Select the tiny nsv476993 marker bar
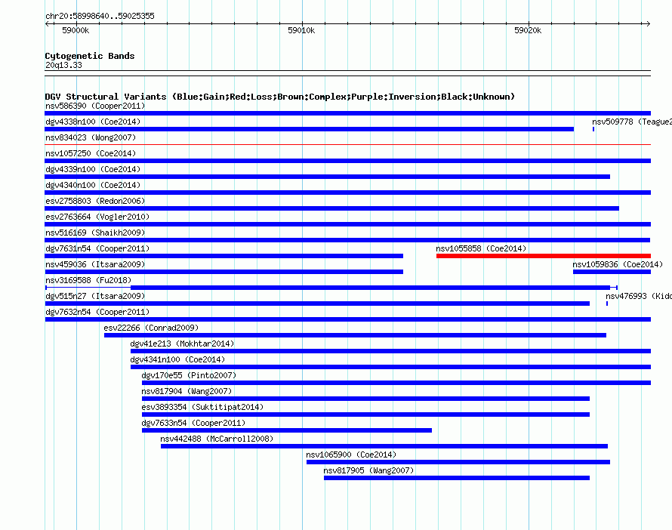The height and width of the screenshot is (530, 672). 607,304
